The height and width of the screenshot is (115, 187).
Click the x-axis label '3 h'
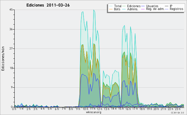click(x=36, y=109)
